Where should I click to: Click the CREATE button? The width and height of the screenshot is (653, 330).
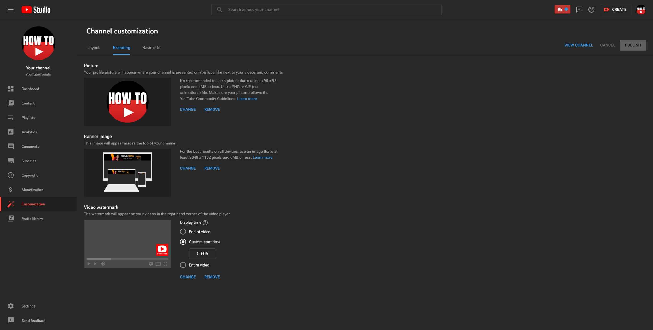615,10
